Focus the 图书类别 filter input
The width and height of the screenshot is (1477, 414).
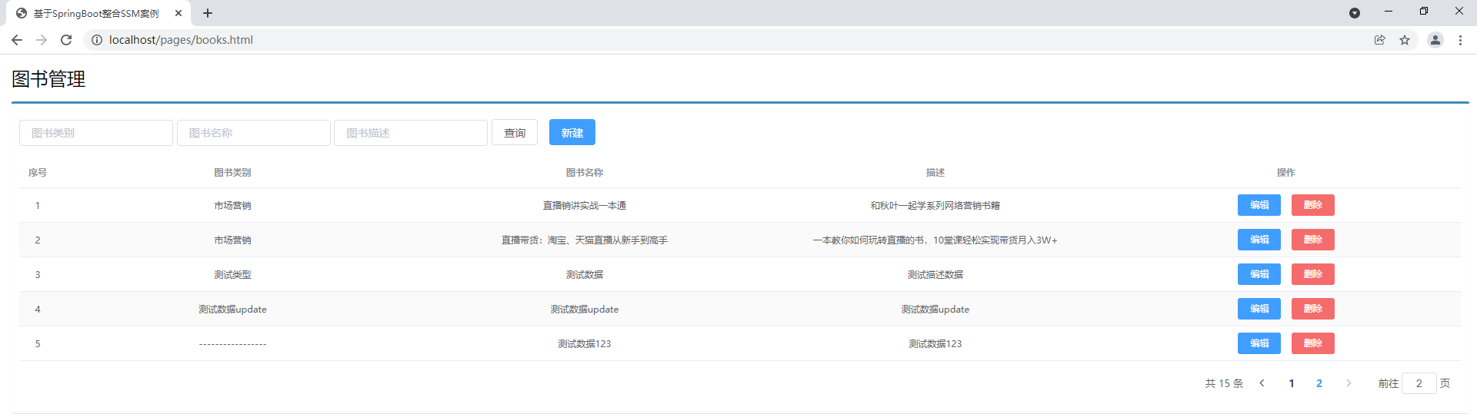(x=96, y=133)
